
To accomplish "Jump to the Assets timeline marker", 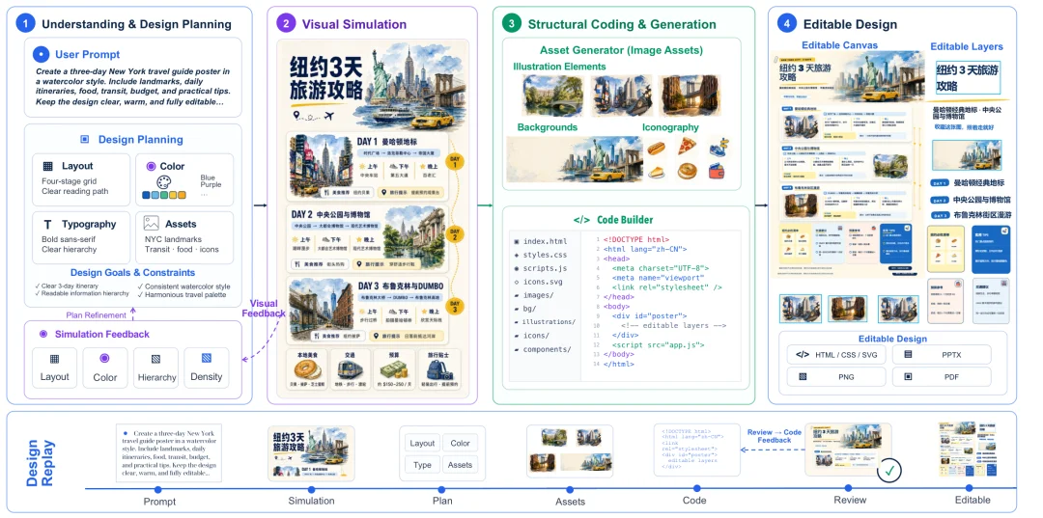I will [x=570, y=489].
